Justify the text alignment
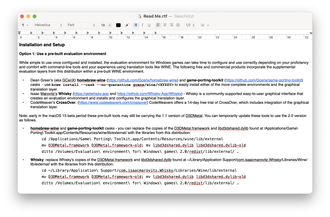Viewport: 330px width, 217px height. tap(178, 25)
